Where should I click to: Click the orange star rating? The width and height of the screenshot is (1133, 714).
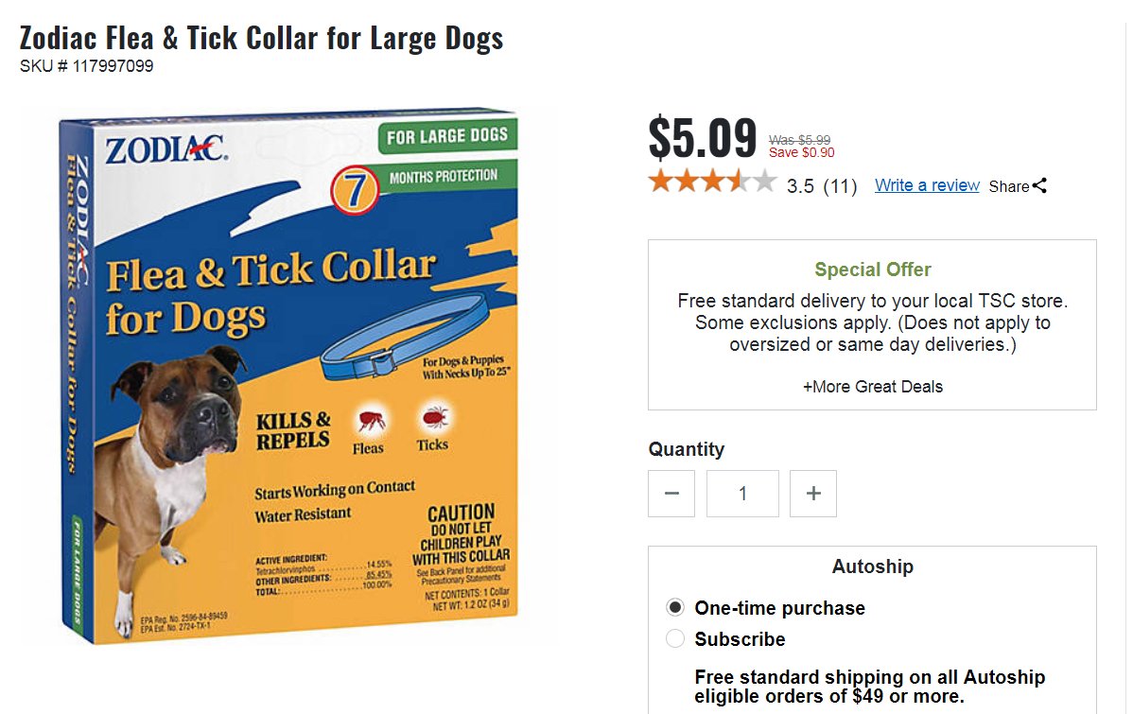(712, 183)
